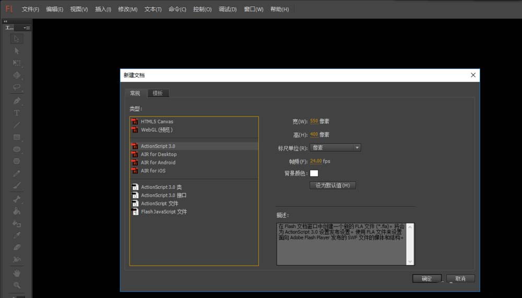522x298 pixels.
Task: Select HTML5 Canvas document type
Action: (x=194, y=122)
